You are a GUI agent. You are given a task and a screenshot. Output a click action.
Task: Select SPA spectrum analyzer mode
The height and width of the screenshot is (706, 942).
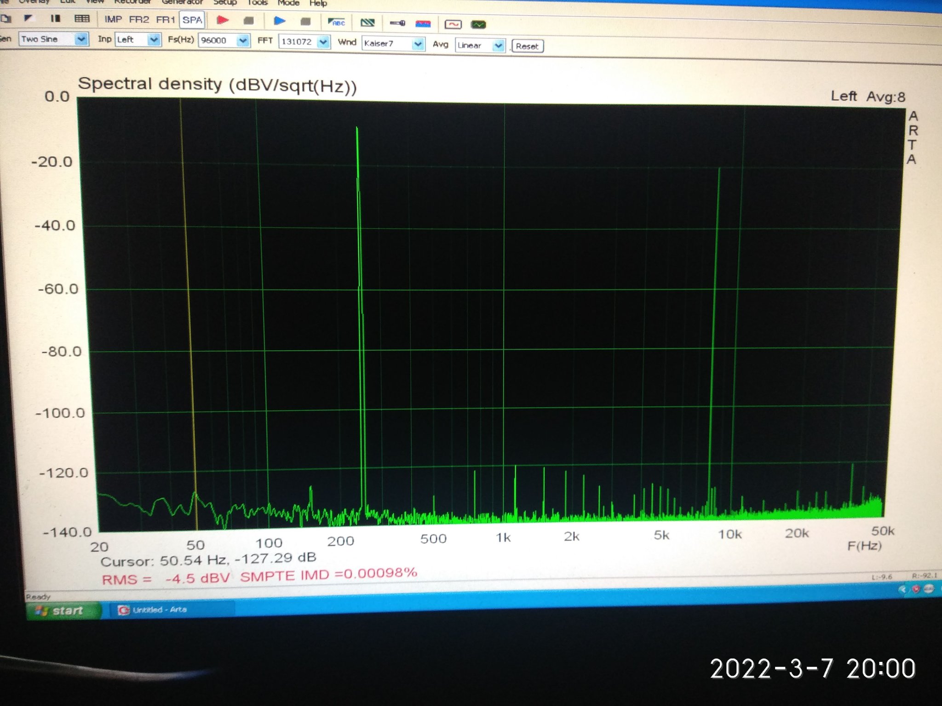[192, 20]
